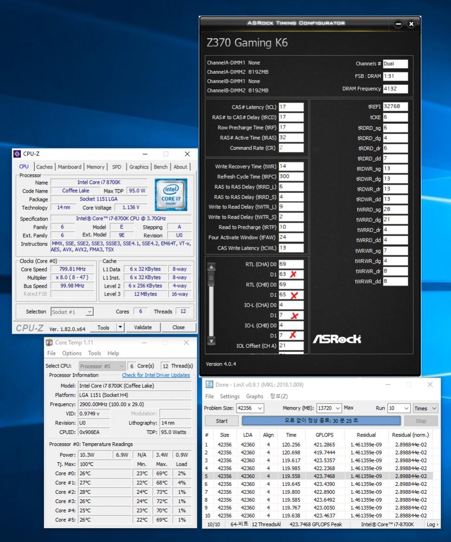Viewport: 451px width, 542px height.
Task: Close the ASRock Timing Configurator window
Action: pyautogui.click(x=411, y=24)
